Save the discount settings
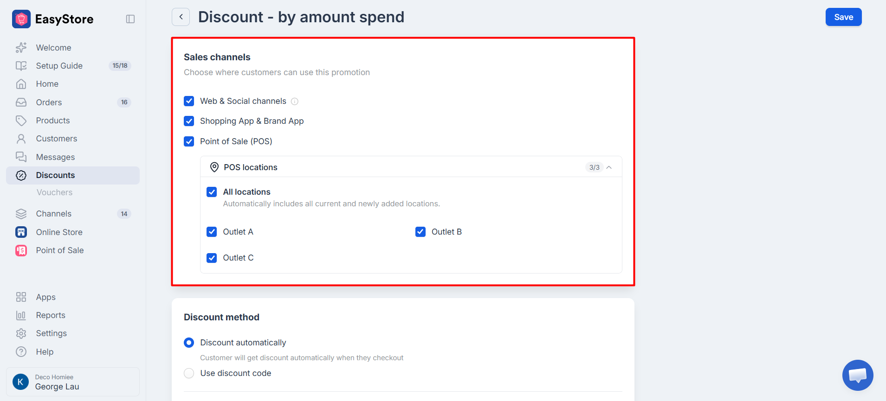886x401 pixels. [x=843, y=17]
